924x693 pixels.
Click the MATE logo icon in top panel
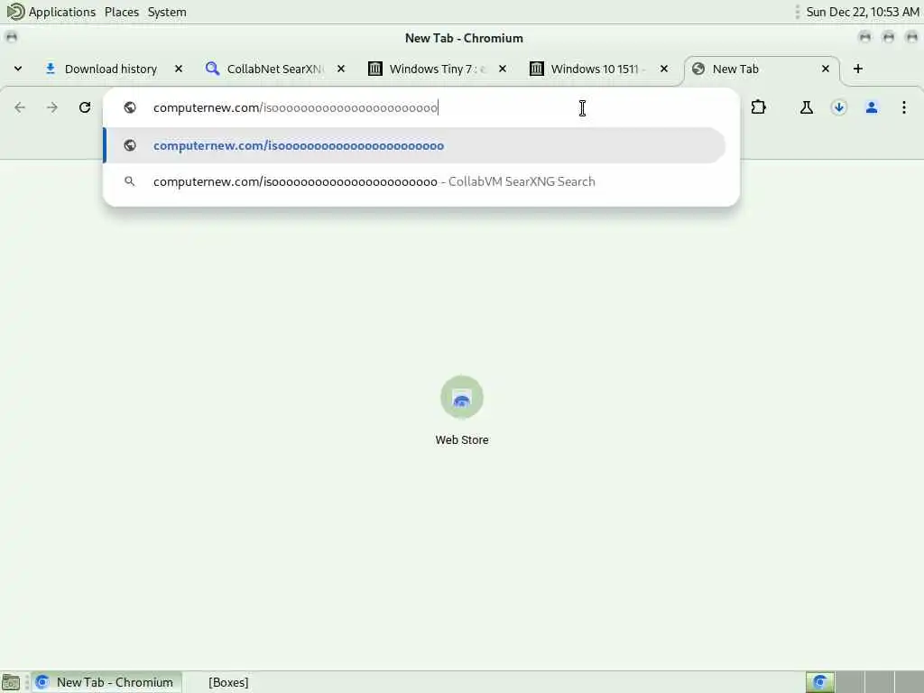(14, 11)
